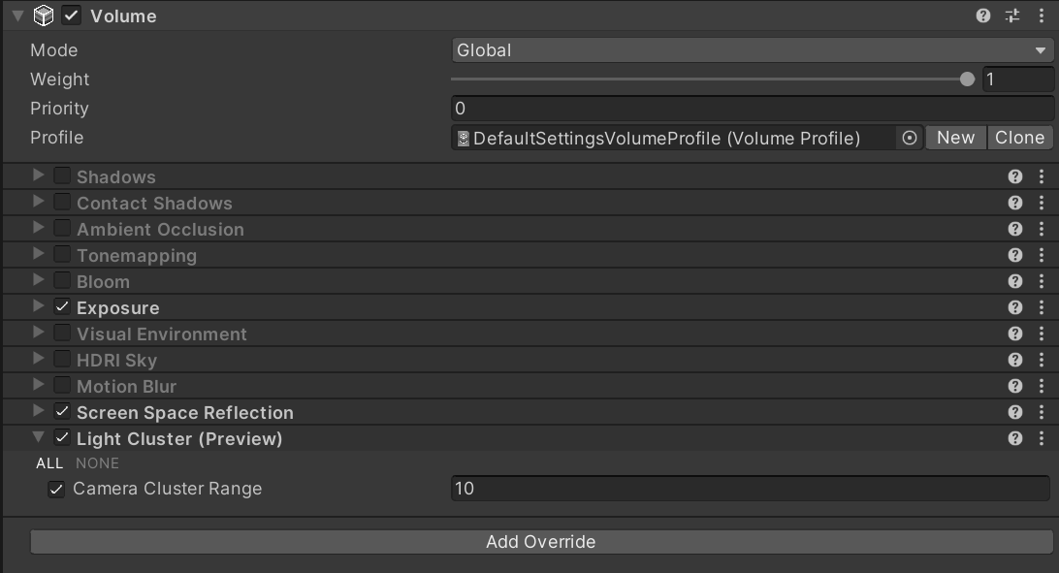The height and width of the screenshot is (573, 1059).
Task: Open the Bloom override kebab menu
Action: point(1043,281)
